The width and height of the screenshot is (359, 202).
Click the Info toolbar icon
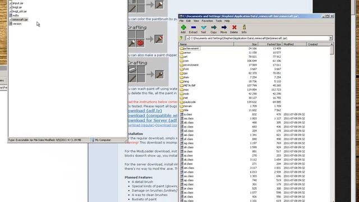pyautogui.click(x=244, y=29)
